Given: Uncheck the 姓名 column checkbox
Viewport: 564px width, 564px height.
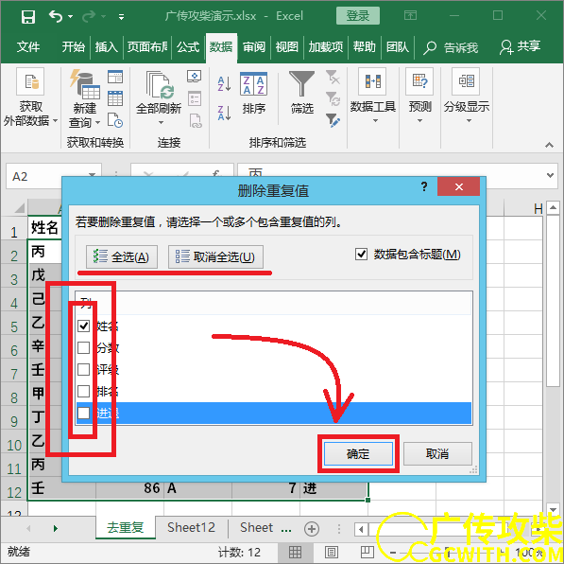Looking at the screenshot, I should 83,326.
